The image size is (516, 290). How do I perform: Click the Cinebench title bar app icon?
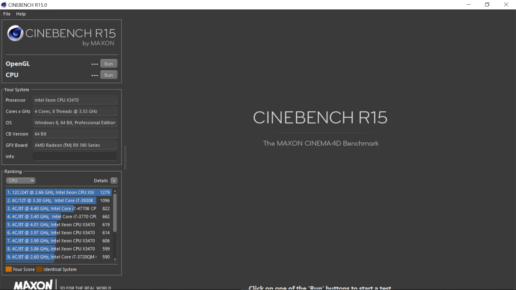coord(4,5)
